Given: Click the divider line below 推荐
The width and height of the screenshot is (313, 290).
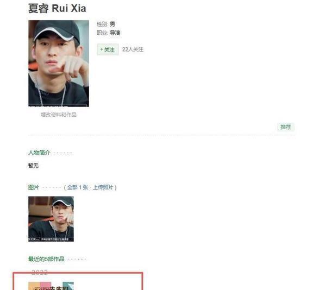Looking at the screenshot, I should pos(161,135).
